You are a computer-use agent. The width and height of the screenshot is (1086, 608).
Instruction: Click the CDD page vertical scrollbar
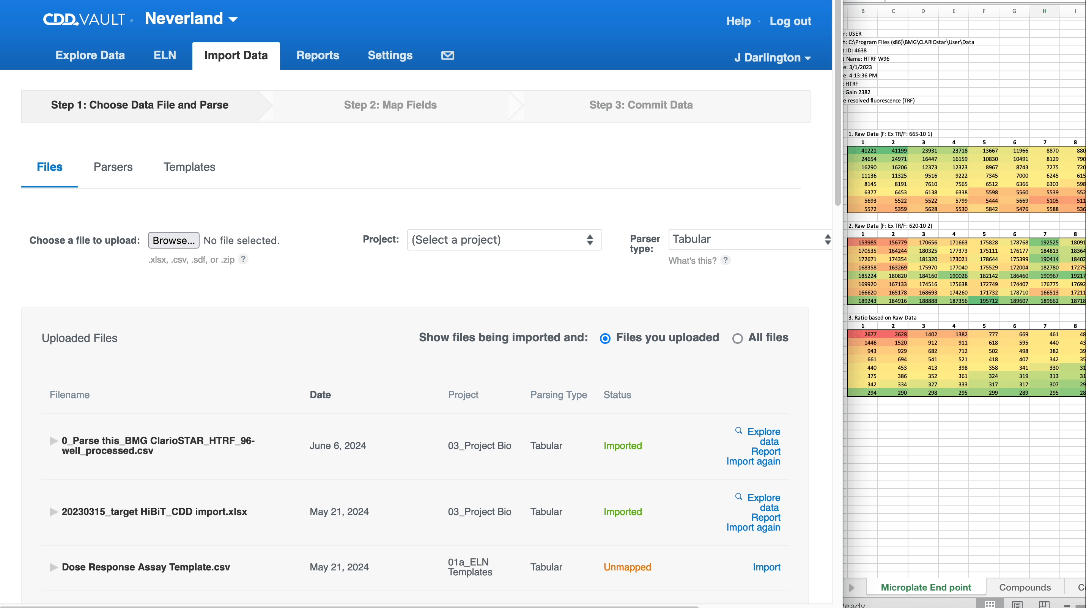(x=837, y=102)
